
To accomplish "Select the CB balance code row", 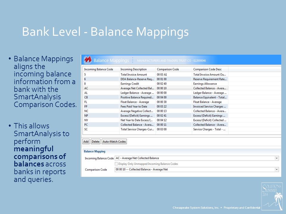I will click(x=156, y=97).
